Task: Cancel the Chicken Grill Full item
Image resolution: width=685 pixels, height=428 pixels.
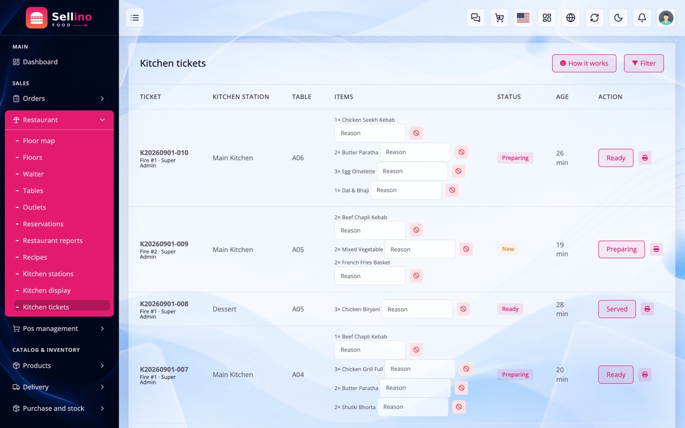Action: [466, 369]
